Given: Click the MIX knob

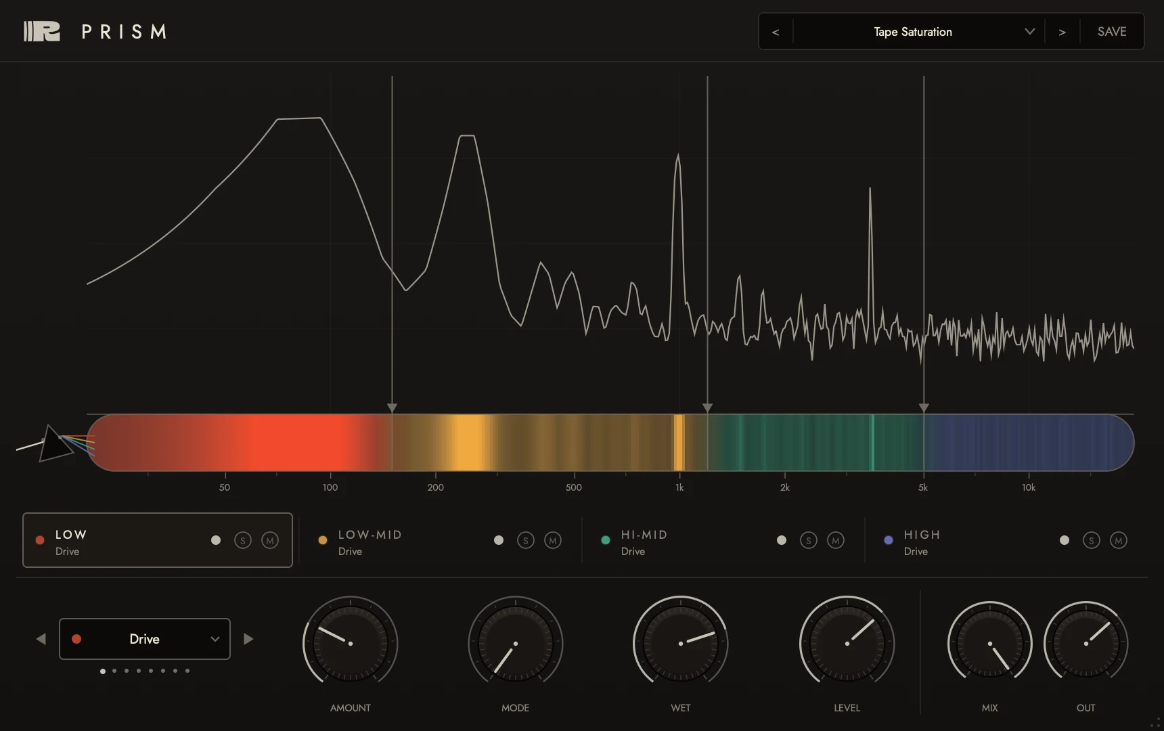Looking at the screenshot, I should [x=990, y=643].
